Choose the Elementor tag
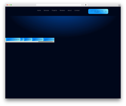126x106 pixels. click(x=28, y=39)
